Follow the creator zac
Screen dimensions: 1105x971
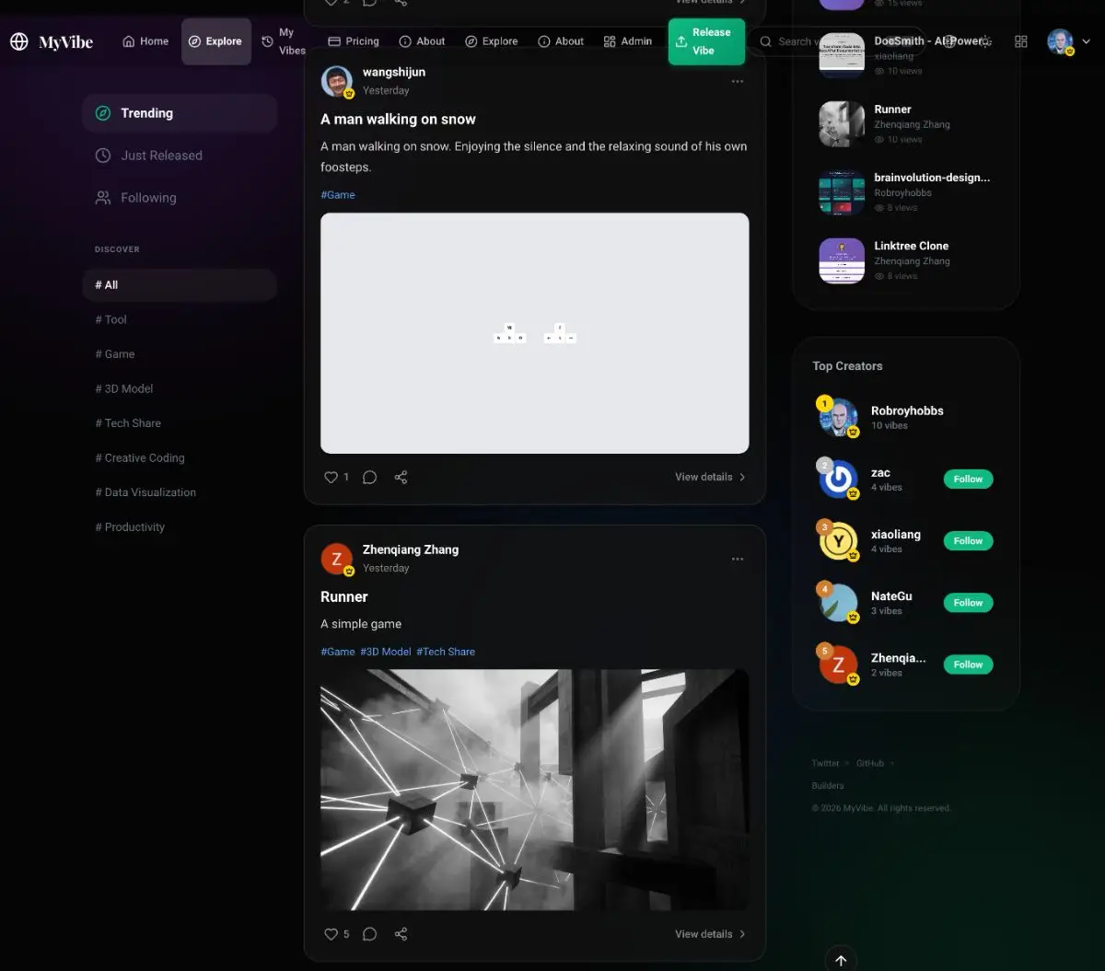click(x=968, y=479)
